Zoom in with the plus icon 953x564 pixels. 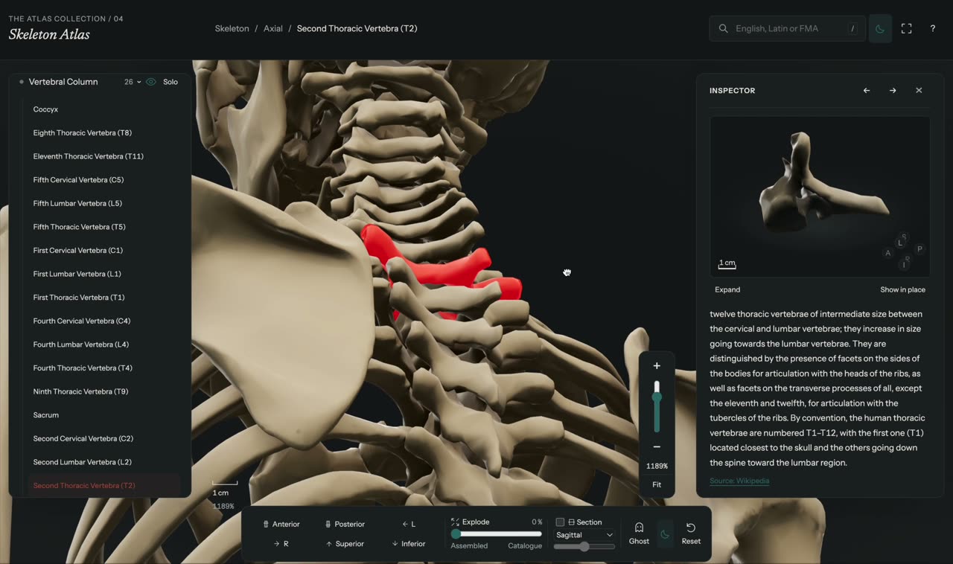click(x=657, y=366)
